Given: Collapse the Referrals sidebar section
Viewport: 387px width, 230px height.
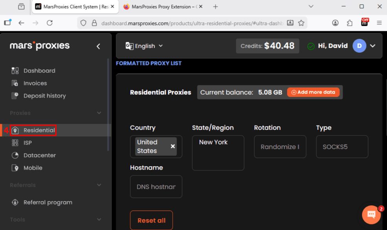Looking at the screenshot, I should pos(99,185).
